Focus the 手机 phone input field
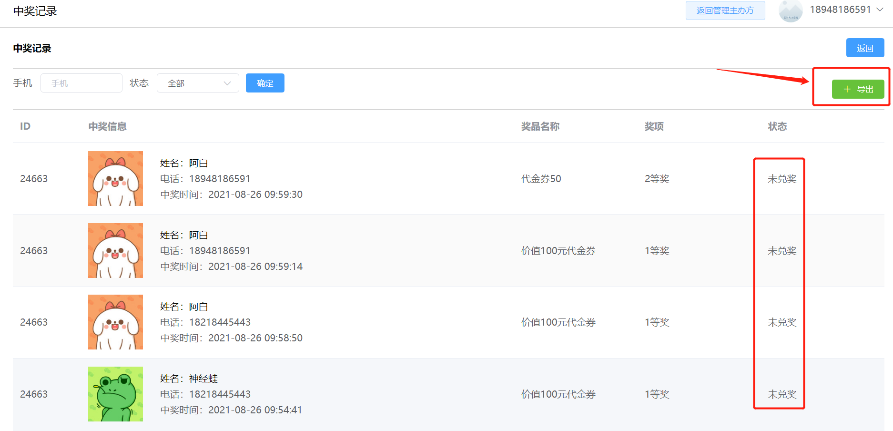 [81, 83]
